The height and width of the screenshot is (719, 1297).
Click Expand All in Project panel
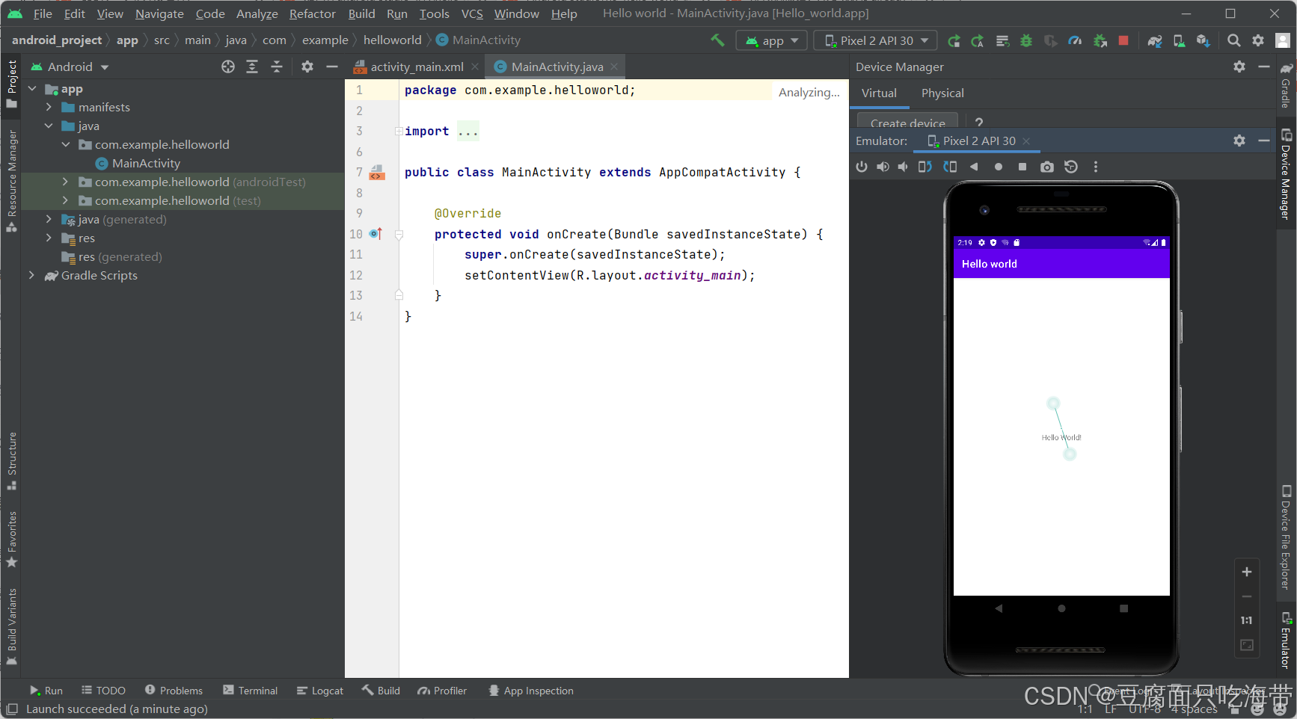pos(252,67)
